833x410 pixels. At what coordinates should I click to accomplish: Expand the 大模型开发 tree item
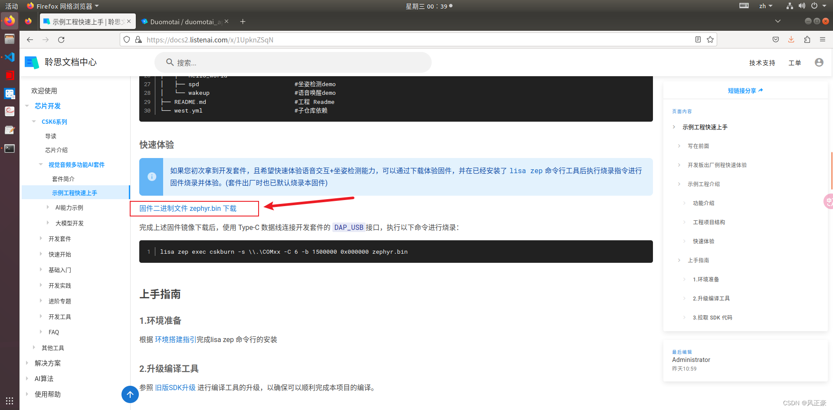(x=48, y=223)
